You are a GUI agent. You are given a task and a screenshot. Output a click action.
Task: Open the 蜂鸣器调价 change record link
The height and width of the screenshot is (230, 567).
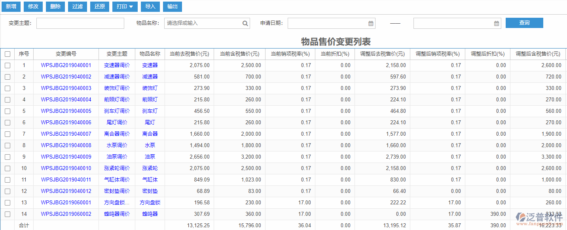point(117,214)
